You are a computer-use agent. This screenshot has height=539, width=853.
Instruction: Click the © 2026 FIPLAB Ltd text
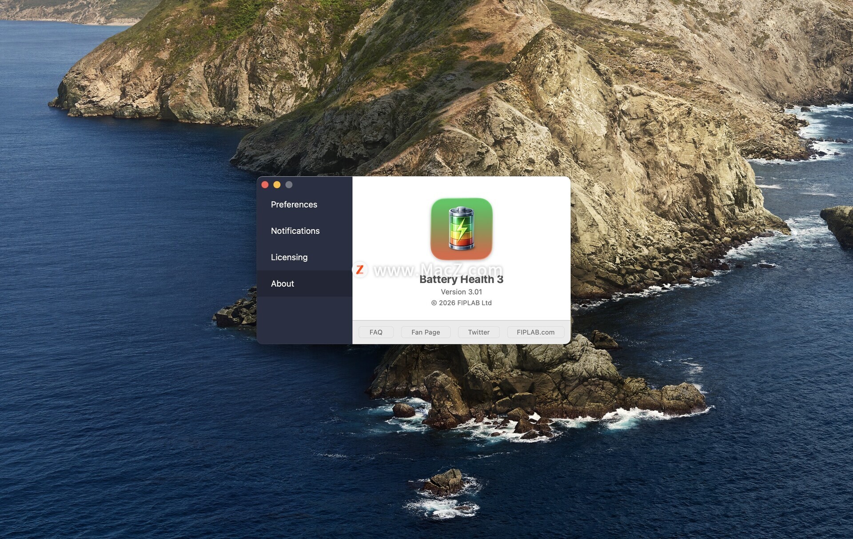coord(461,303)
